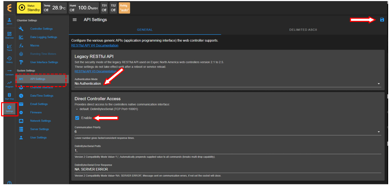Toggle the hamburger menu

coord(75,20)
